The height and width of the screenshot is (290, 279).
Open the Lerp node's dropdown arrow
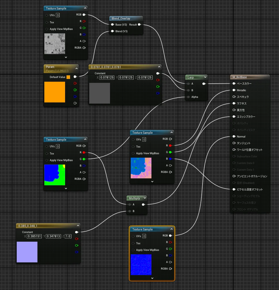(205, 77)
